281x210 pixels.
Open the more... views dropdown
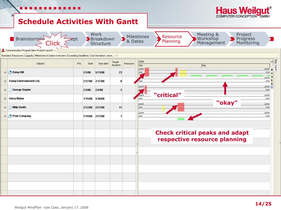111,56
